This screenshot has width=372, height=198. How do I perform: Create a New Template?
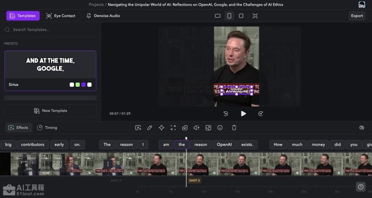[x=50, y=111]
